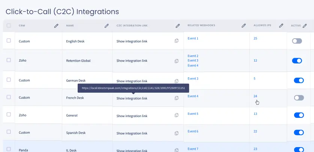314x152 pixels.
Task: Edit the Allowed IPs column header
Action: tap(280, 26)
